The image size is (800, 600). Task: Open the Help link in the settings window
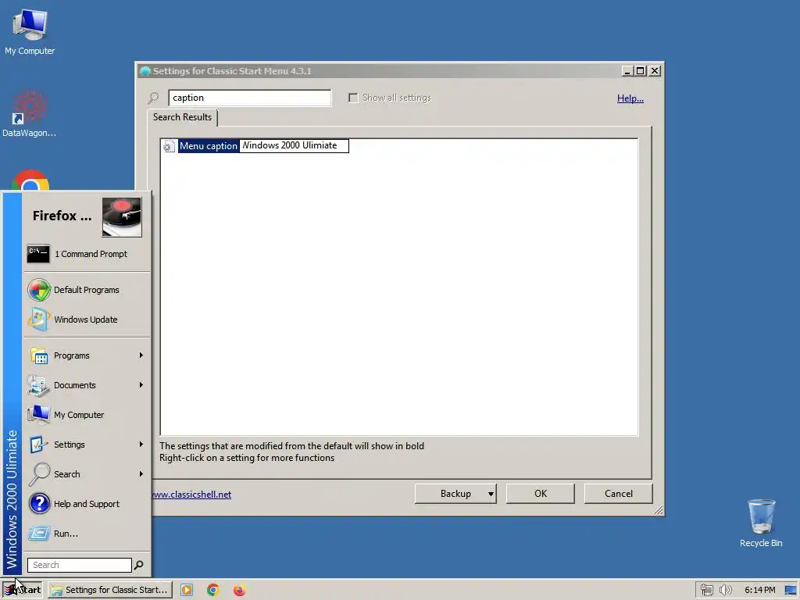click(630, 98)
